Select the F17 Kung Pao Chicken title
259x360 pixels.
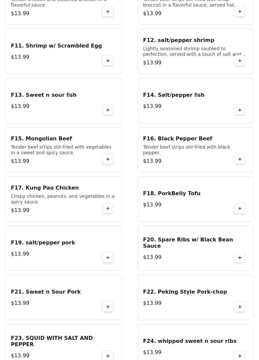click(45, 188)
